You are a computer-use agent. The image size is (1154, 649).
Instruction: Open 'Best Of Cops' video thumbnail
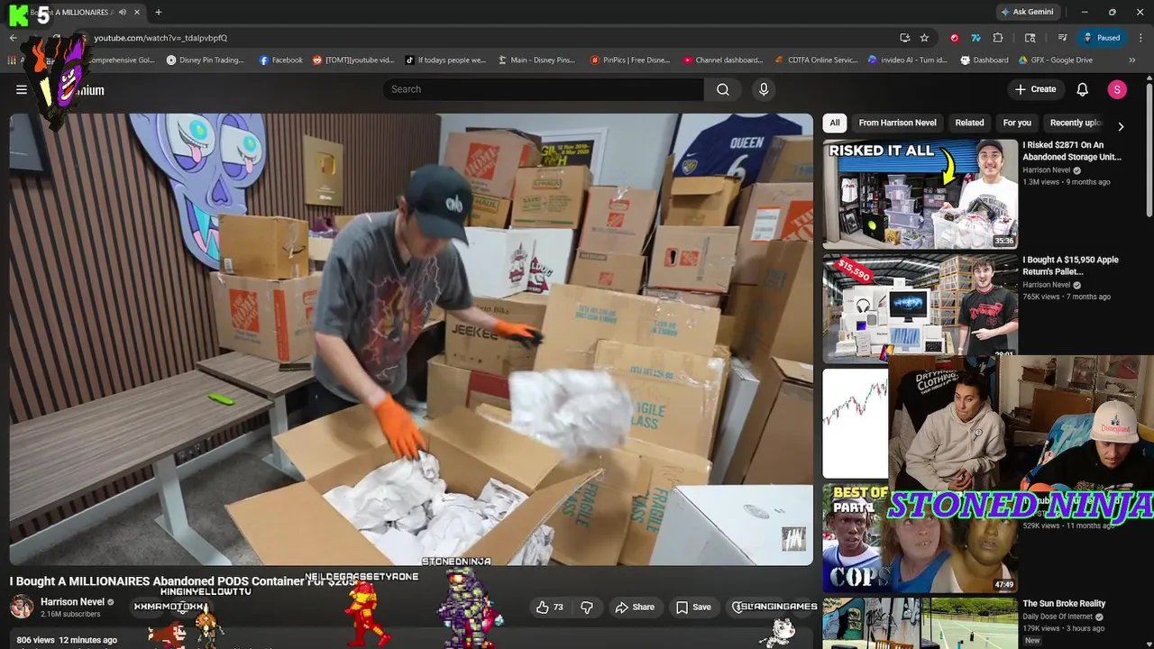pos(920,537)
